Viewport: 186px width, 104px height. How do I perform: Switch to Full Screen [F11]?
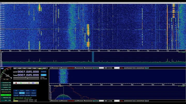[x=6, y=92]
